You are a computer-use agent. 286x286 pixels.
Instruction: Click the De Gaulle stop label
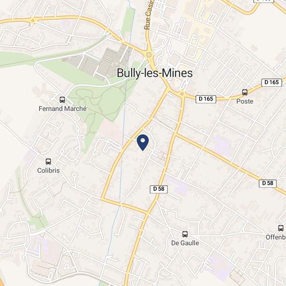(x=185, y=243)
